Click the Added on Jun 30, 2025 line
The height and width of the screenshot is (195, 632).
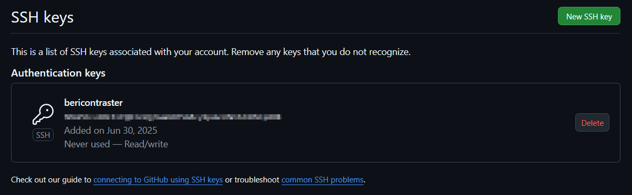pos(111,130)
